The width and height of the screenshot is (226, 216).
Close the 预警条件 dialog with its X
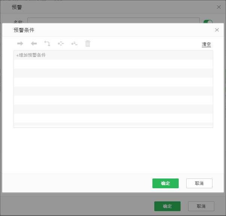point(217,30)
